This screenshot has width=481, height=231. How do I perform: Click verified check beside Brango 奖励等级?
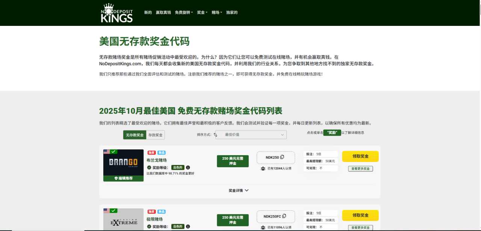(x=149, y=168)
